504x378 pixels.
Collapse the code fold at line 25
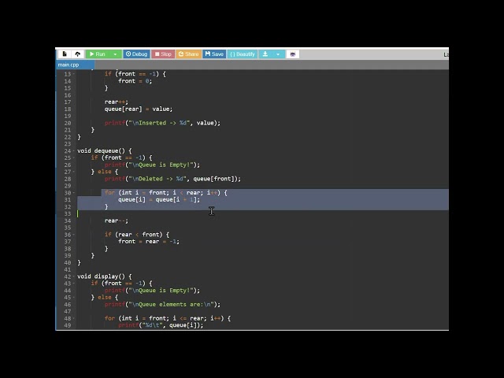click(74, 157)
